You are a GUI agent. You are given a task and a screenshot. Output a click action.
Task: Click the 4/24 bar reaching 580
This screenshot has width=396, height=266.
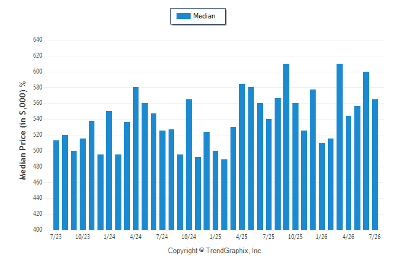(x=135, y=158)
